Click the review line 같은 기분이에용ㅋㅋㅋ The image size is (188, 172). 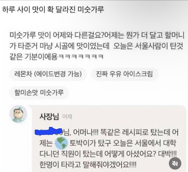56,56
